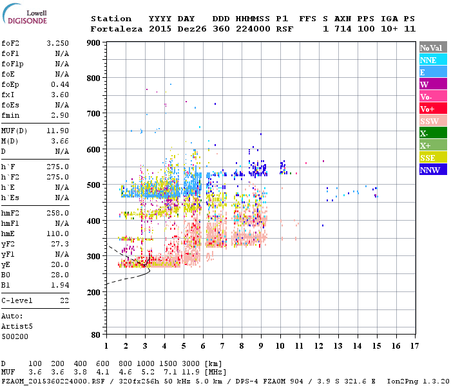
Task: Click the B1 value 1.94
Action: (60, 286)
